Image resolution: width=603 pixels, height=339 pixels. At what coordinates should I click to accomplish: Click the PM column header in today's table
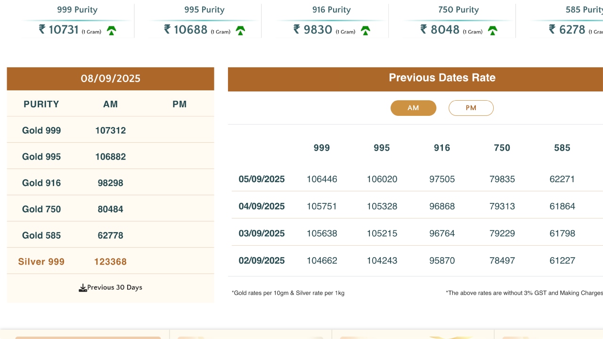179,105
